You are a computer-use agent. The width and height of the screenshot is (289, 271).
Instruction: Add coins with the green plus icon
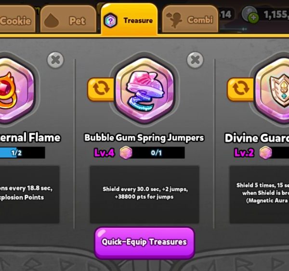[253, 18]
